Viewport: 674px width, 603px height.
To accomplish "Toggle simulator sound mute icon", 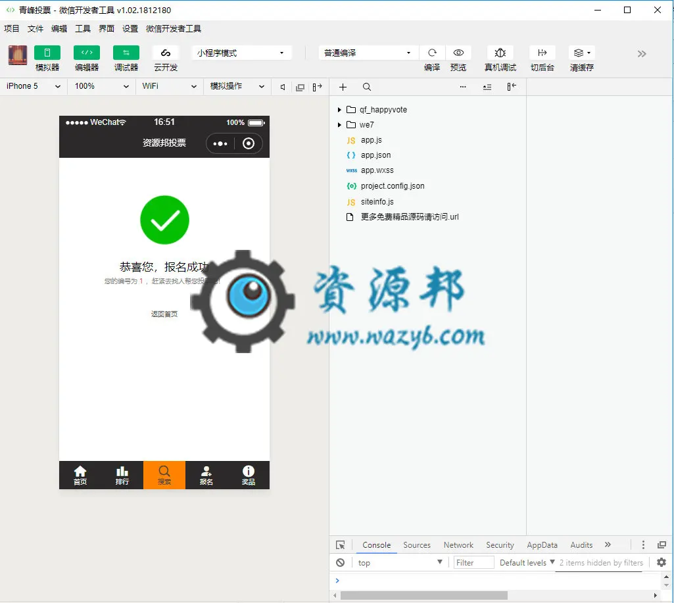I will point(282,87).
